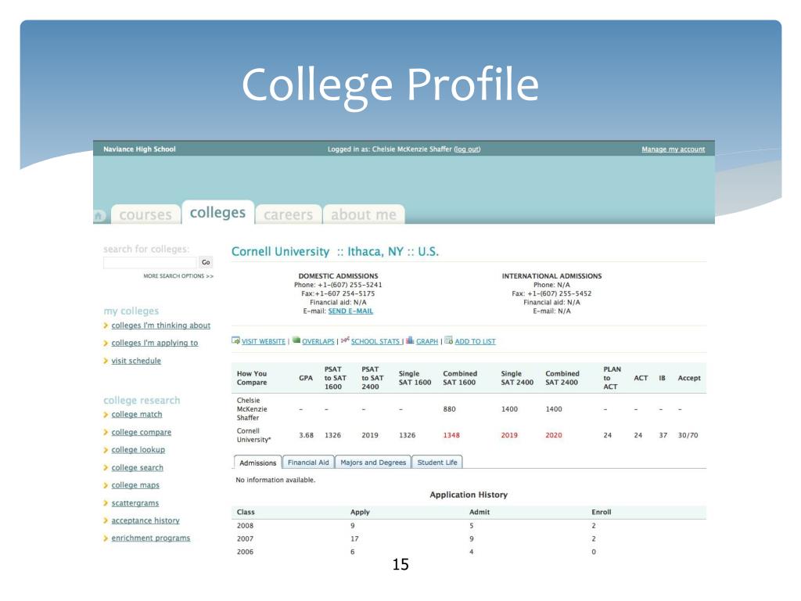Image resolution: width=801 pixels, height=601 pixels.
Task: Click the SEND E-MAIL link
Action: coord(350,311)
